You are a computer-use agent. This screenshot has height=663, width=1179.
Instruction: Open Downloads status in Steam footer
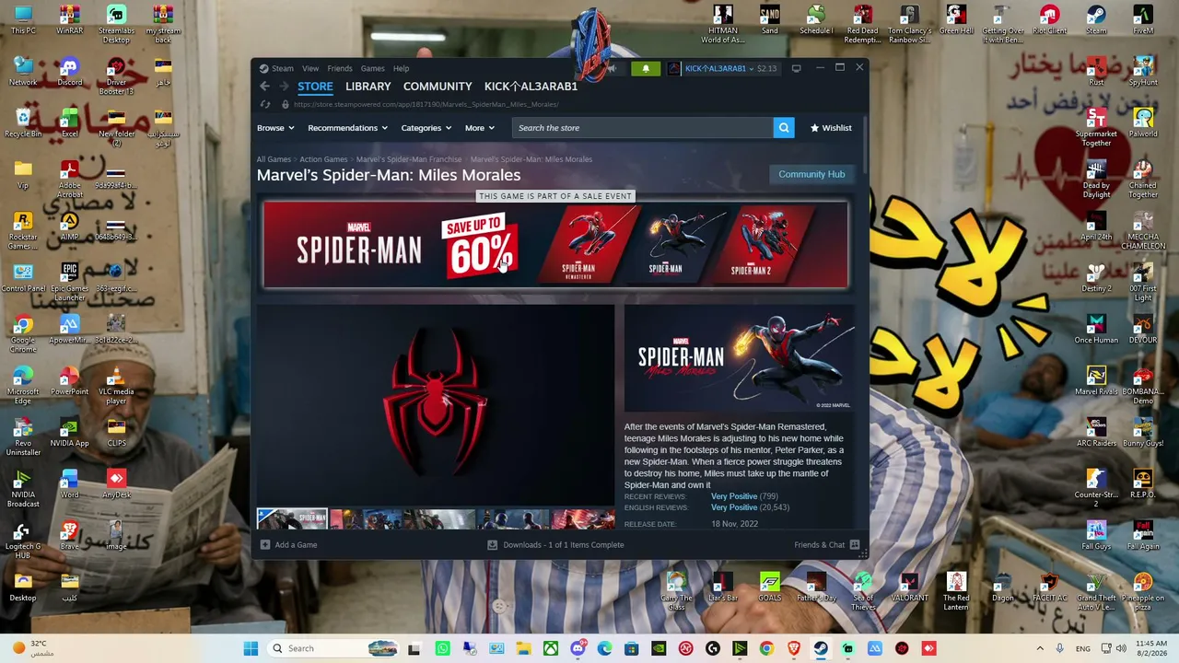(x=555, y=545)
